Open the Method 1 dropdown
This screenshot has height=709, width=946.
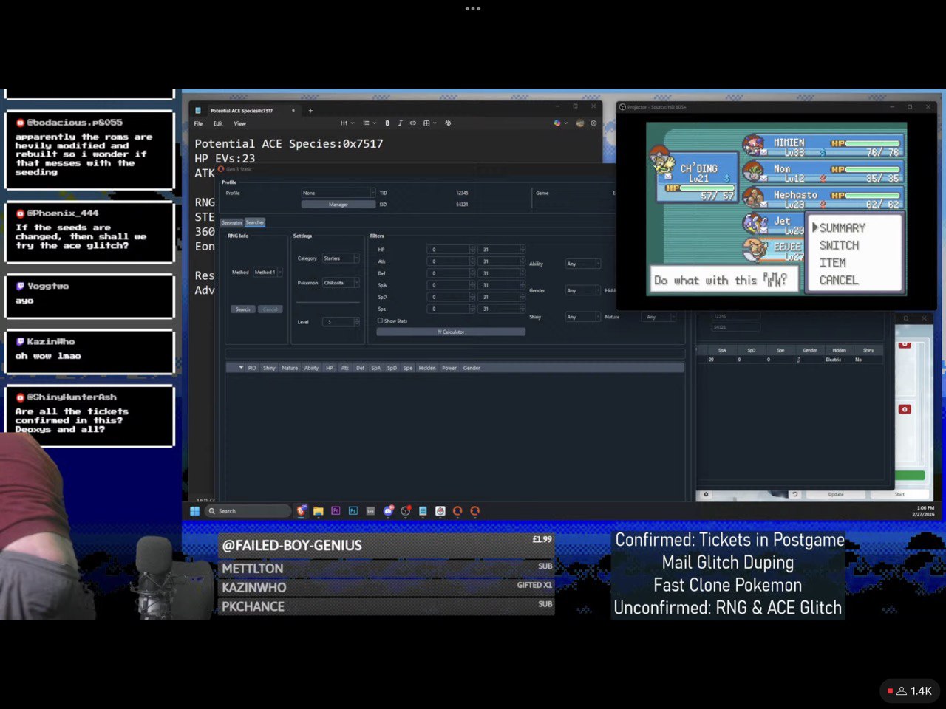pyautogui.click(x=268, y=273)
